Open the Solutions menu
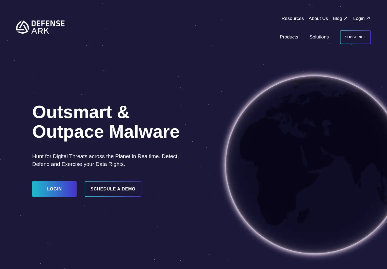Image resolution: width=387 pixels, height=269 pixels. tap(319, 37)
